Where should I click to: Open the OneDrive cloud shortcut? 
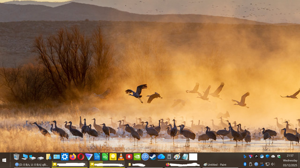(161, 157)
